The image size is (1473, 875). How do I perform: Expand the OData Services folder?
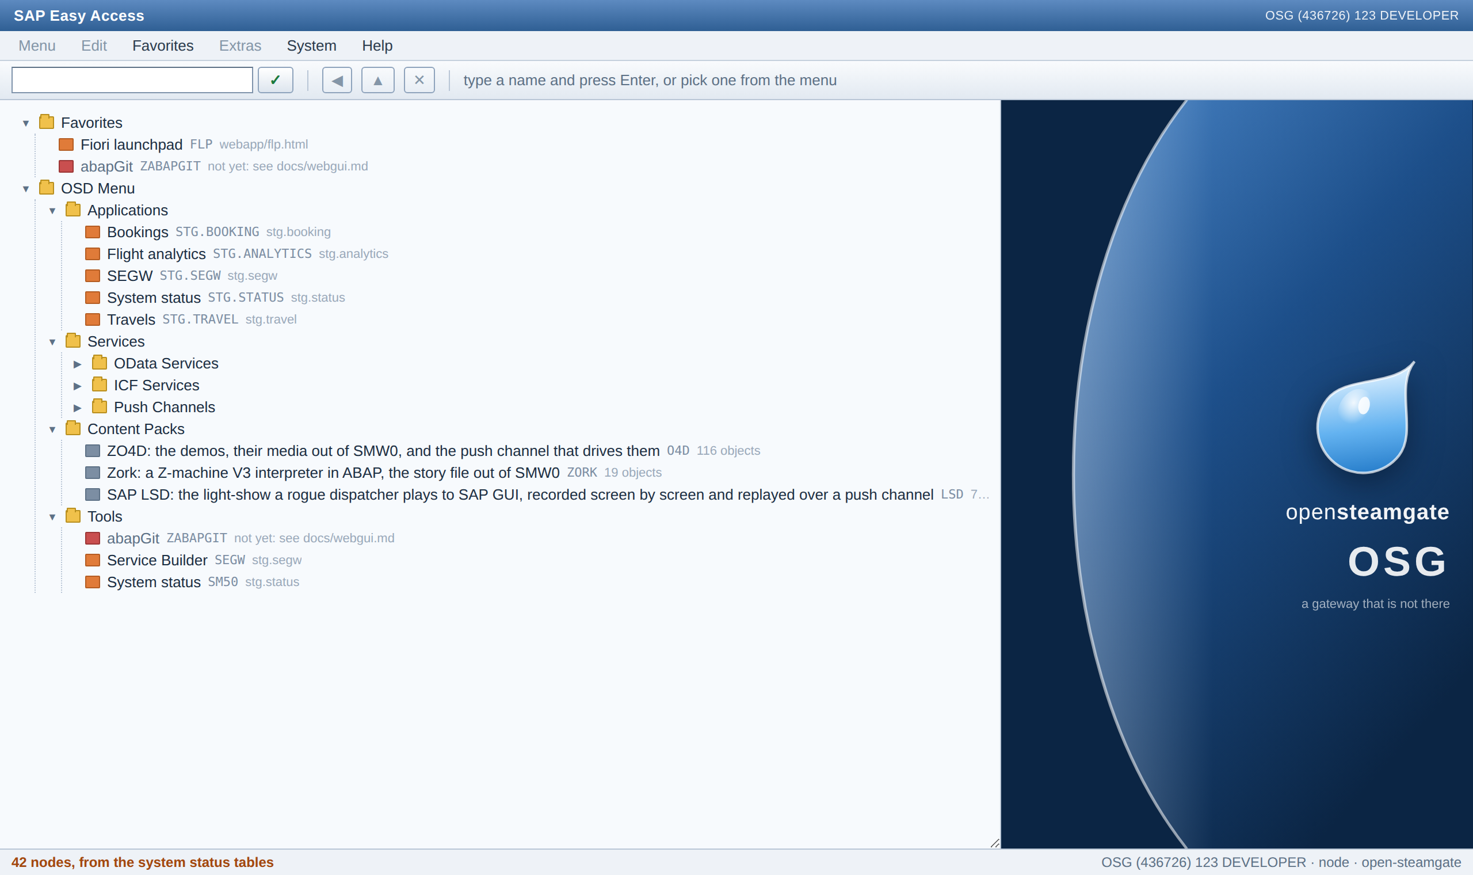pos(77,364)
